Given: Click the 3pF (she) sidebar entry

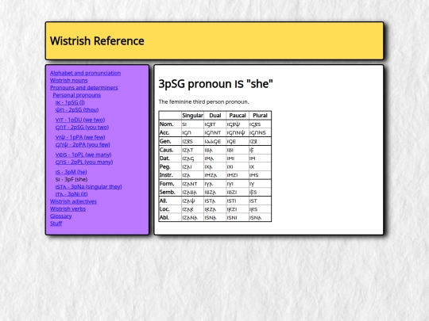Looking at the screenshot, I should (x=71, y=180).
